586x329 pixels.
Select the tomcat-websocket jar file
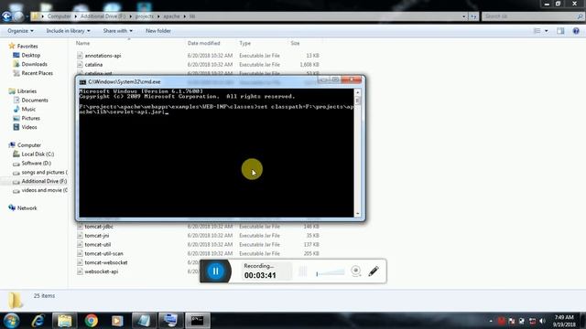pos(106,262)
